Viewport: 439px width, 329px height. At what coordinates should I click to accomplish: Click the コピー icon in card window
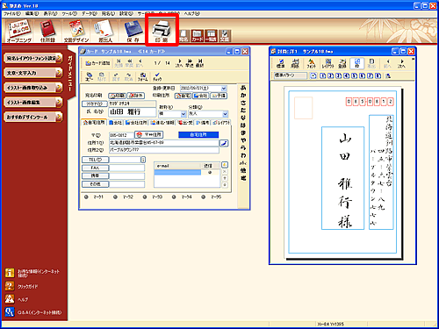click(90, 76)
